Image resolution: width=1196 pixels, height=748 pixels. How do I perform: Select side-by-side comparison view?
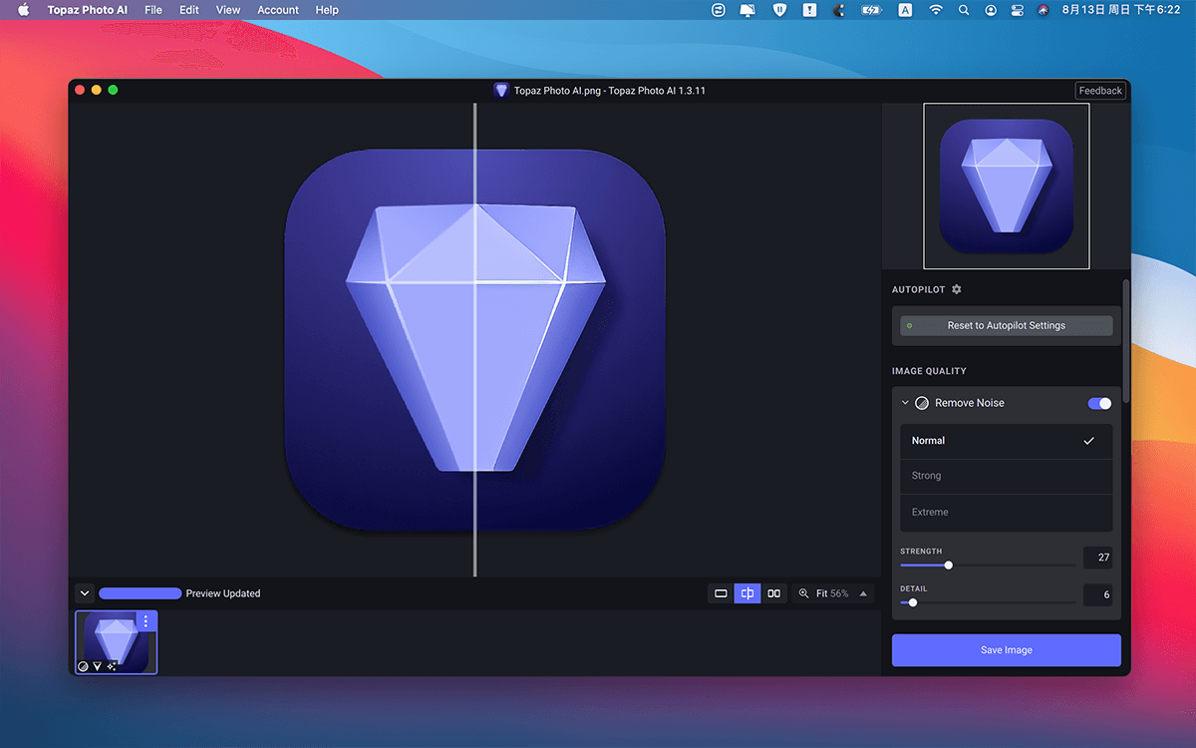[x=773, y=593]
